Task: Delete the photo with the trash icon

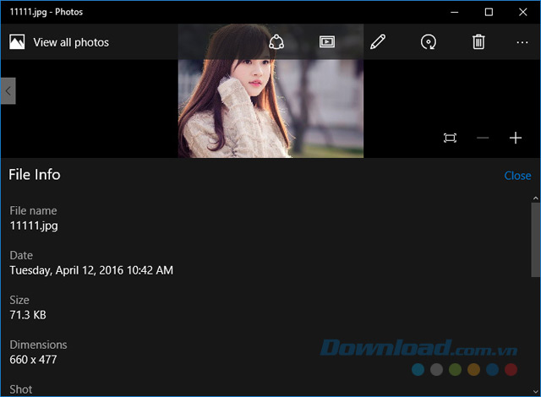Action: [478, 42]
